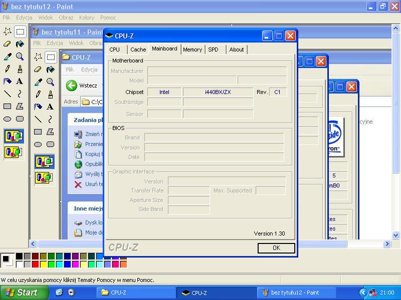The image size is (401, 300).
Task: Open the Edycja menu of bez tytułu12 Paint
Action: pos(24,17)
